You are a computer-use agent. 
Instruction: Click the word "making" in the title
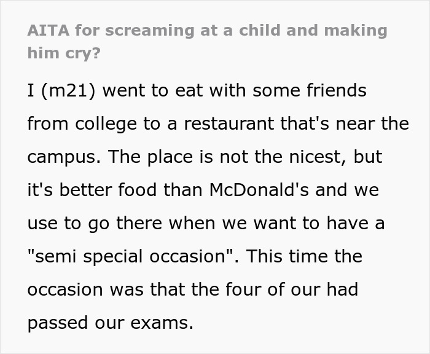356,31
